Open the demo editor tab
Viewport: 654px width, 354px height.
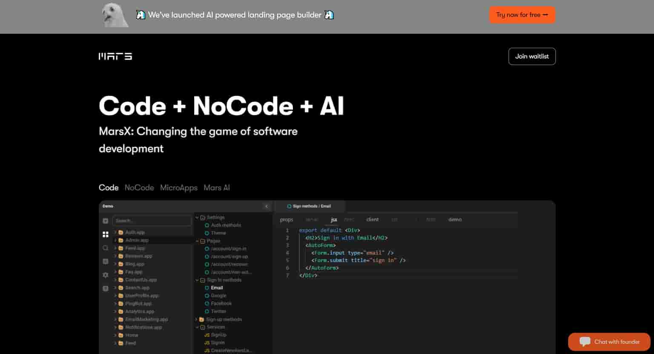click(x=455, y=220)
